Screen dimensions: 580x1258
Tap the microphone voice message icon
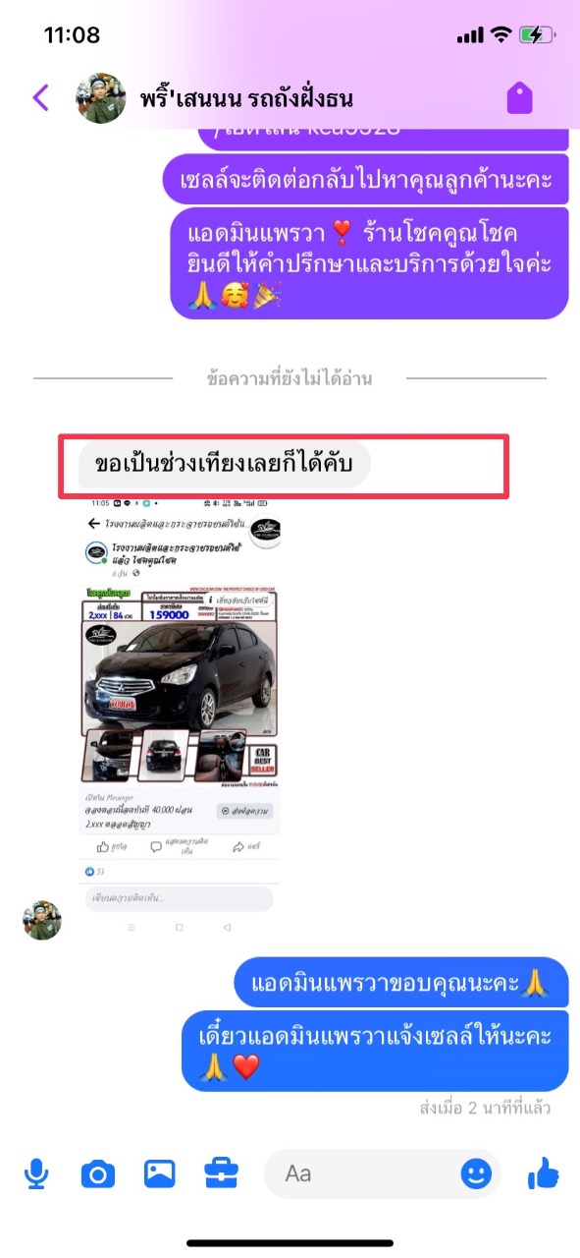[x=37, y=1172]
